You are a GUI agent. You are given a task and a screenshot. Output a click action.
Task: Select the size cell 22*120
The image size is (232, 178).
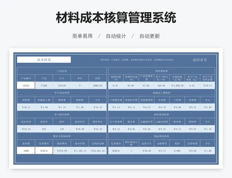click(x=62, y=86)
